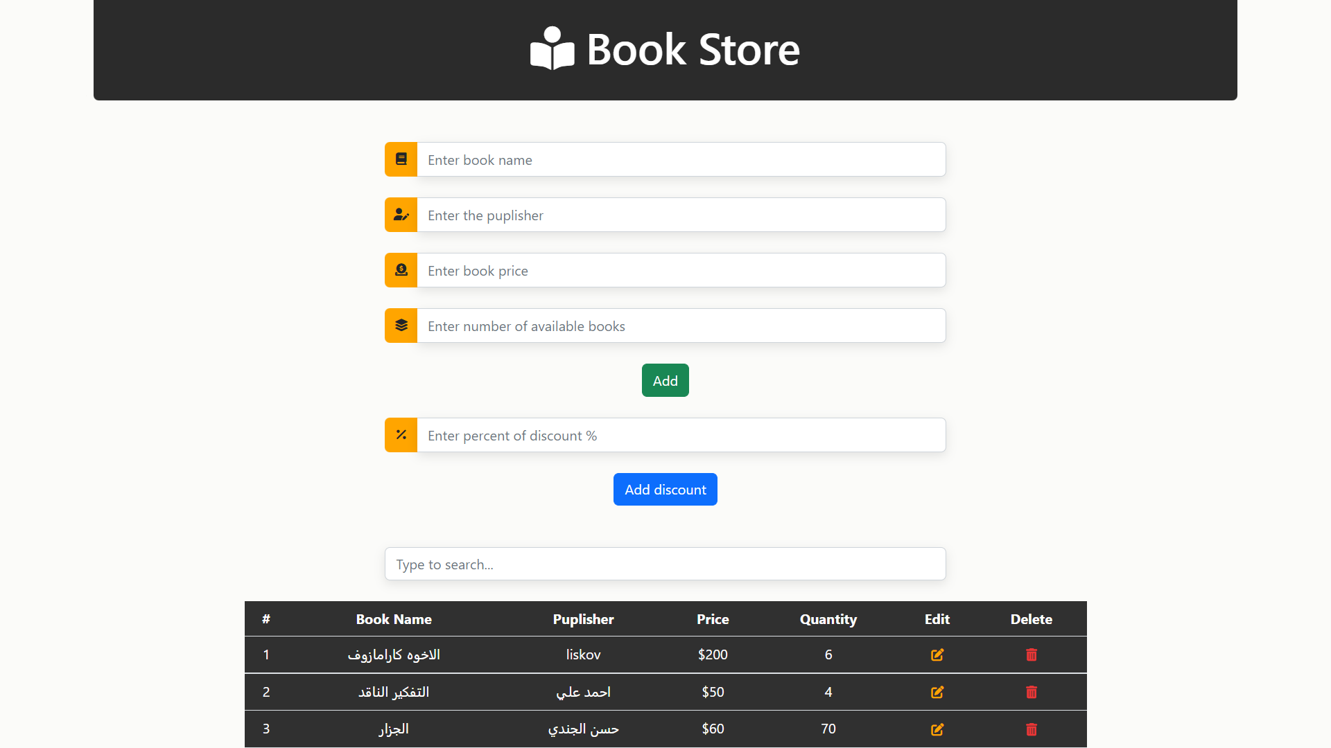Focus the Enter the puplisher field
The height and width of the screenshot is (748, 1331).
tap(681, 215)
